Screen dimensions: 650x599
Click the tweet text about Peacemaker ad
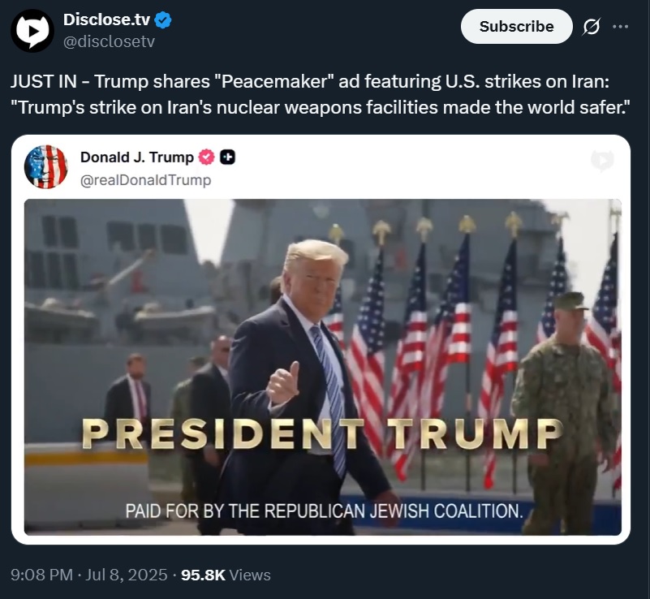coord(320,94)
